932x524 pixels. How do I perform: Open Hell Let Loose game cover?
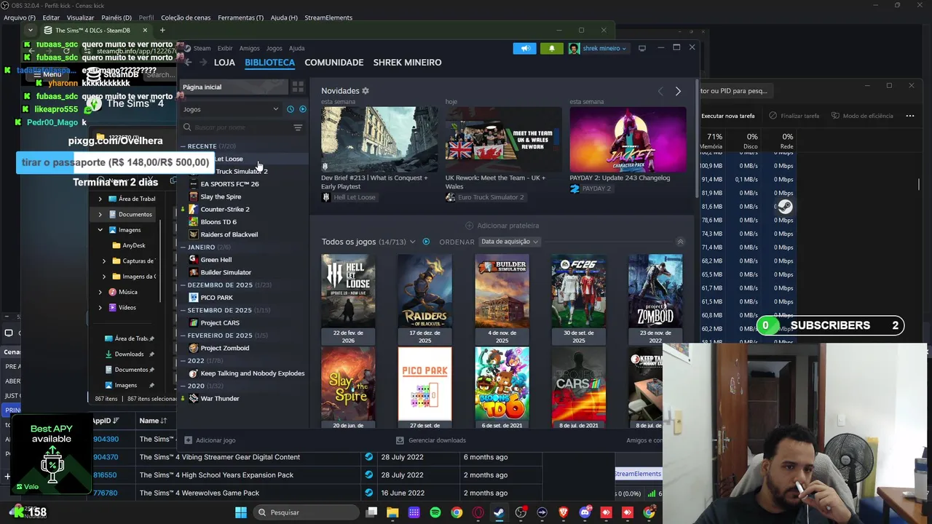pos(348,290)
